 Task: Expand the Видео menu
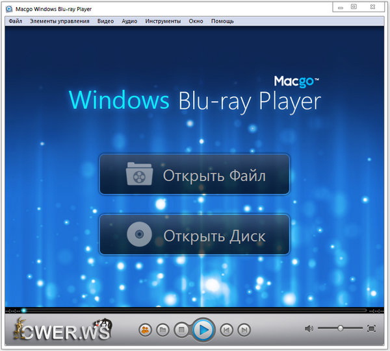coord(105,21)
